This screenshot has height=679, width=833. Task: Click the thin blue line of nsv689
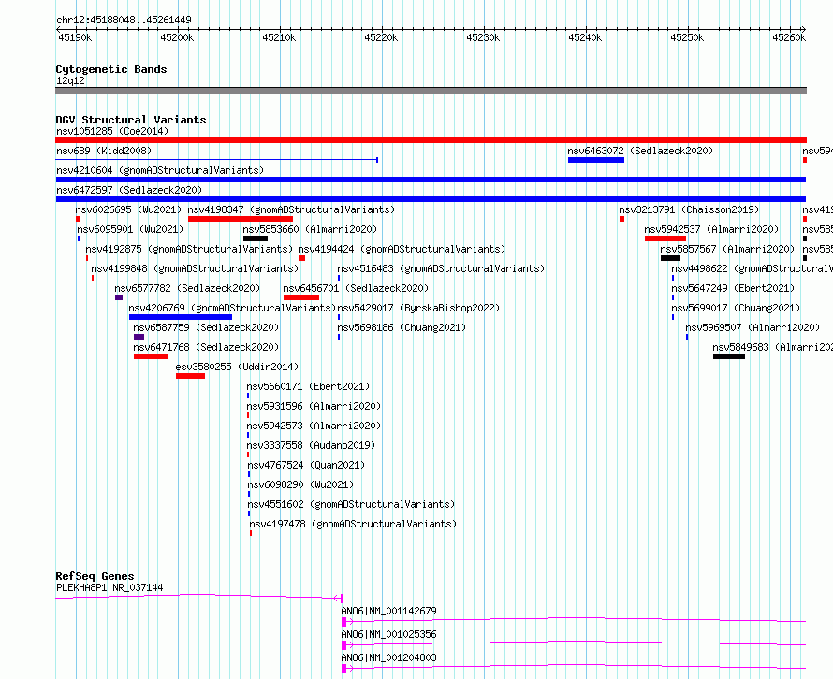pos(217,160)
